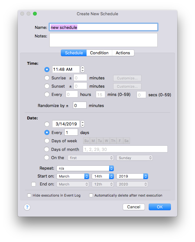Switch to the Condition tab
Screen dimensions: 195x242
pyautogui.click(x=99, y=53)
